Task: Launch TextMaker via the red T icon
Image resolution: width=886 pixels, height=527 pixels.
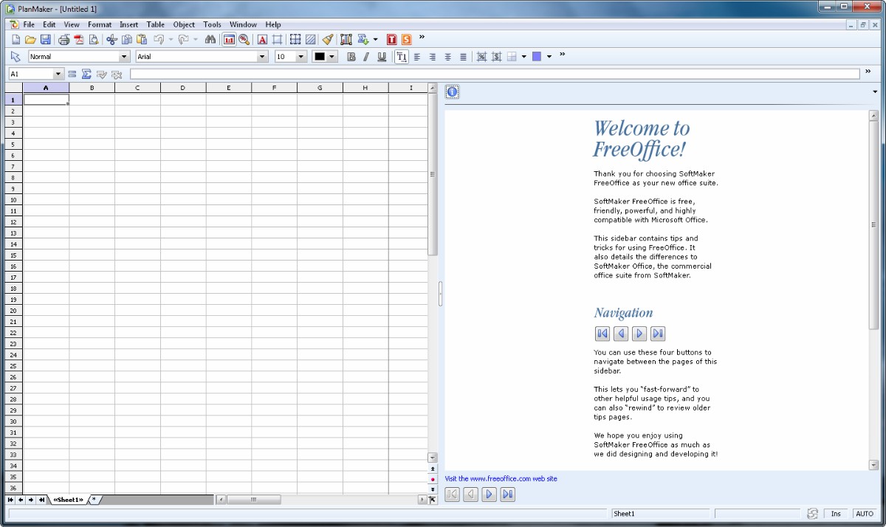Action: (x=391, y=39)
